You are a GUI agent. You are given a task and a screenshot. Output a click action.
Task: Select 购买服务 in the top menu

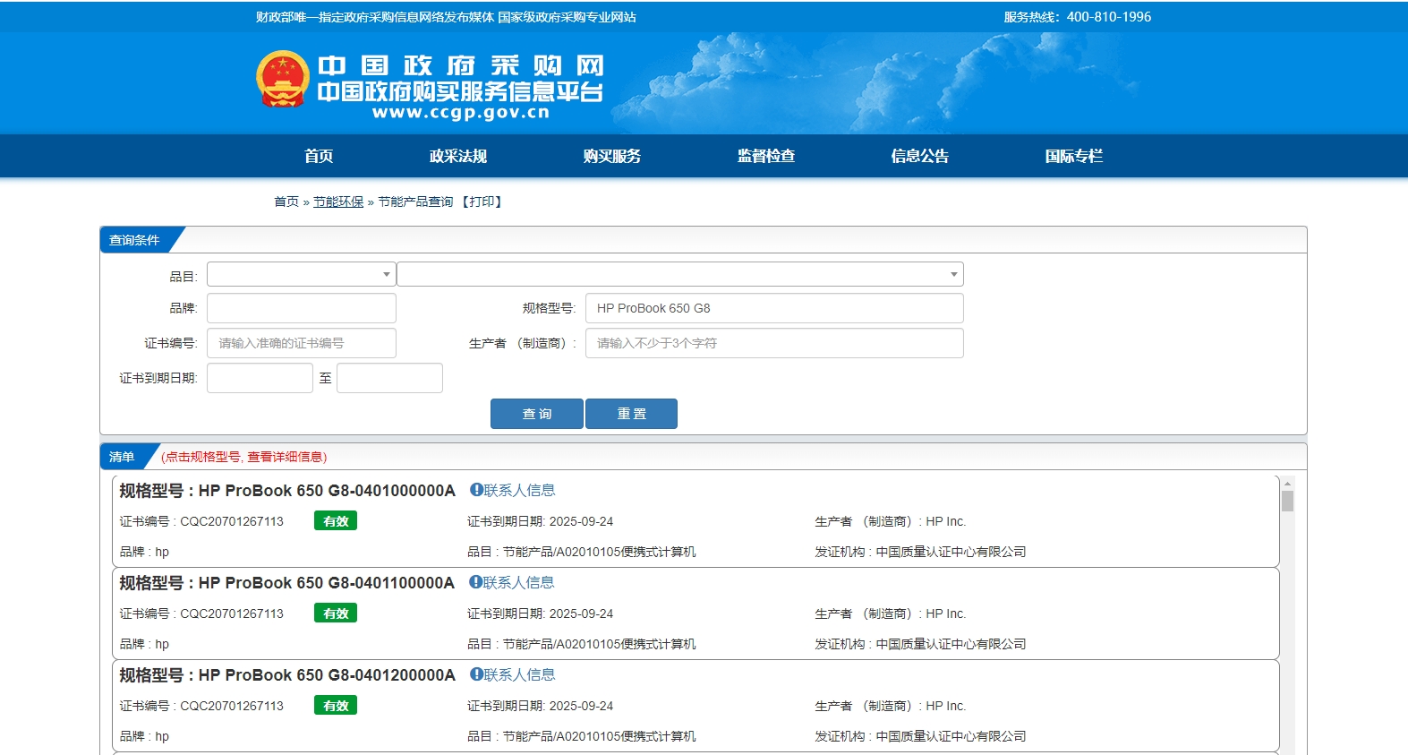click(611, 156)
